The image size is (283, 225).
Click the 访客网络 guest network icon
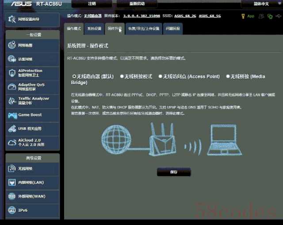[12, 59]
